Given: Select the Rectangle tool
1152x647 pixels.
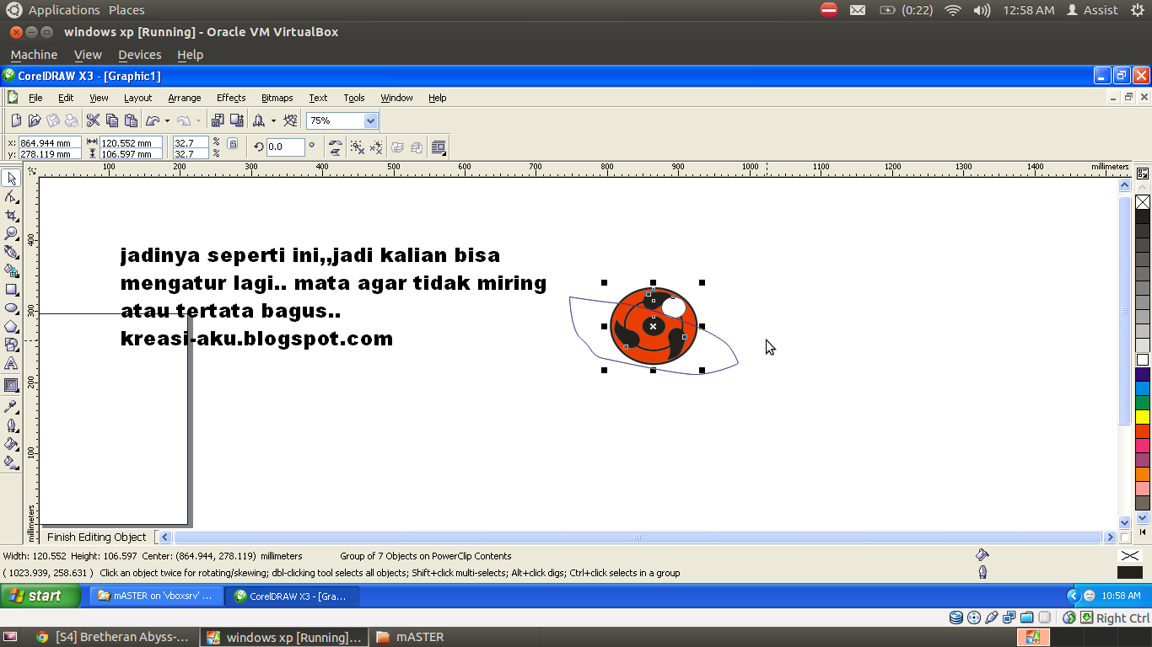Looking at the screenshot, I should point(11,289).
